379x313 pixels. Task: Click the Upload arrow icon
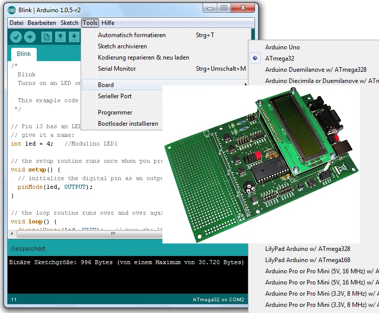30,37
